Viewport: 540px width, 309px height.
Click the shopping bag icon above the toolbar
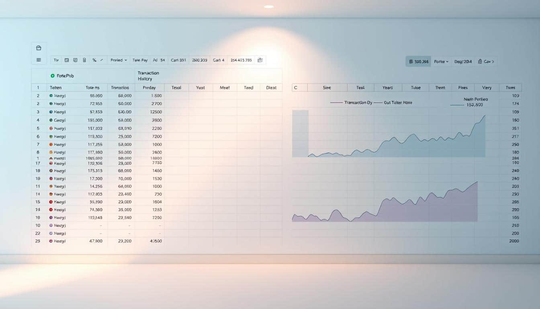point(39,48)
